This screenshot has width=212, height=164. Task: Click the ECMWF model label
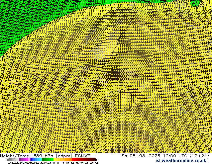[82, 156]
